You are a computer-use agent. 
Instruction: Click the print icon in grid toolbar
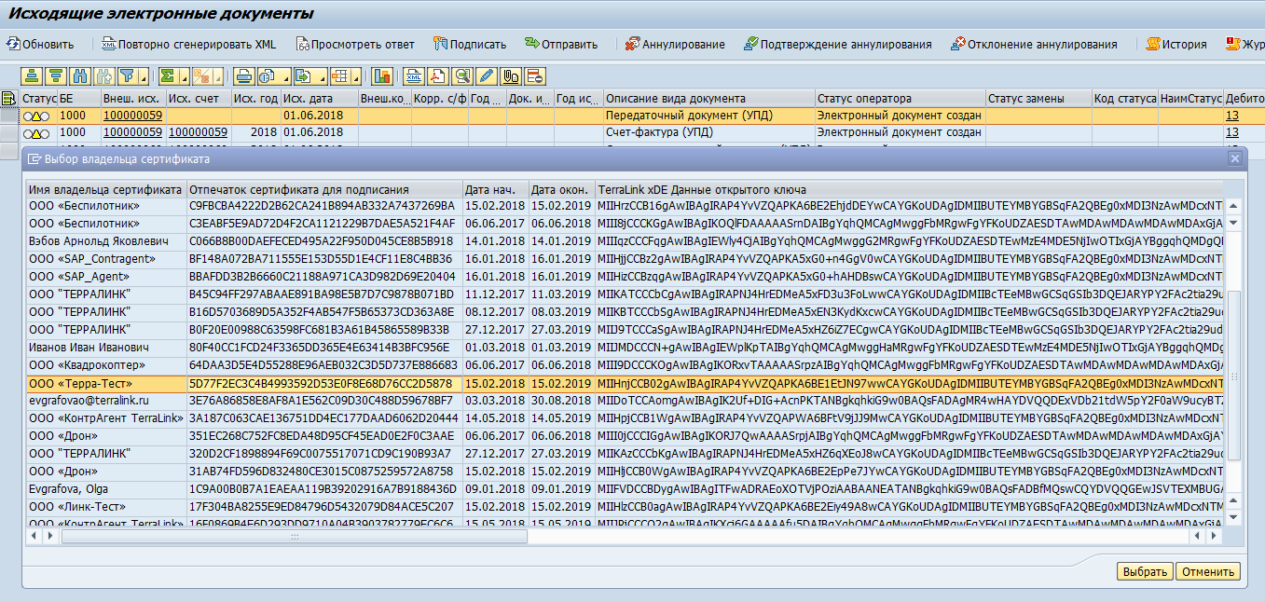tap(243, 76)
